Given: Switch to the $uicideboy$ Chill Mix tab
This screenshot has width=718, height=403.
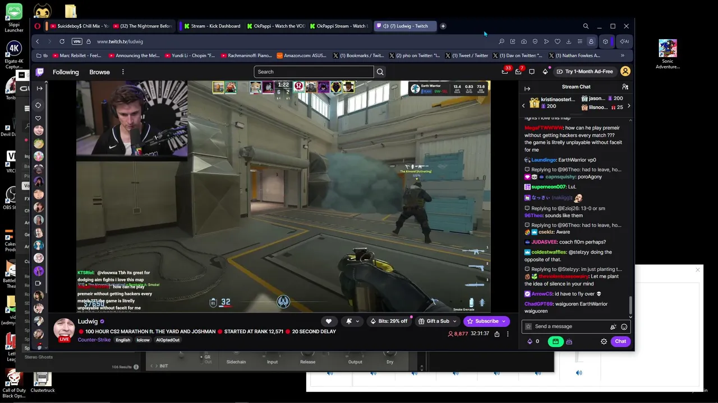Looking at the screenshot, I should click(79, 26).
